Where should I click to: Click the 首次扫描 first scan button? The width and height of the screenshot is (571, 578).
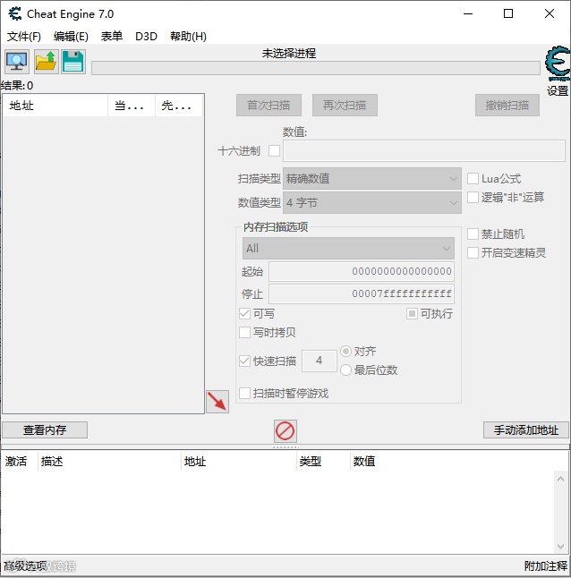[268, 105]
